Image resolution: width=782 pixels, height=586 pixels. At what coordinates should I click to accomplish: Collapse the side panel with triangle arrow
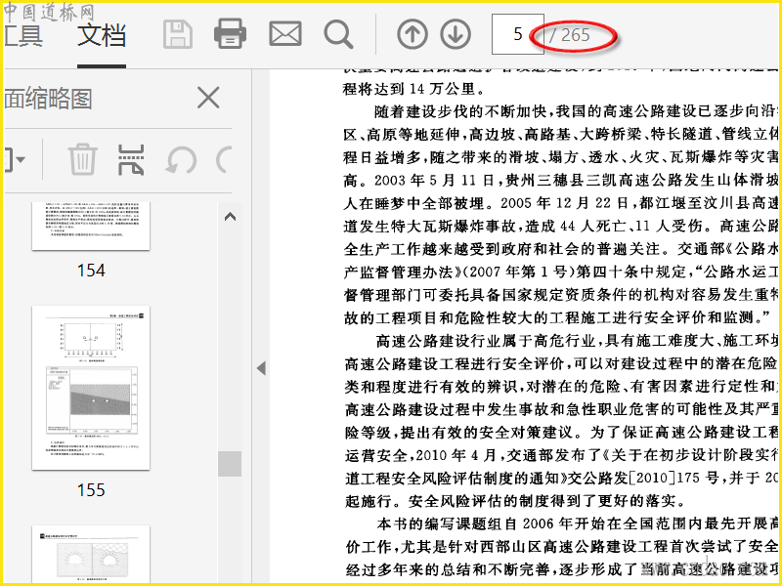(x=261, y=368)
